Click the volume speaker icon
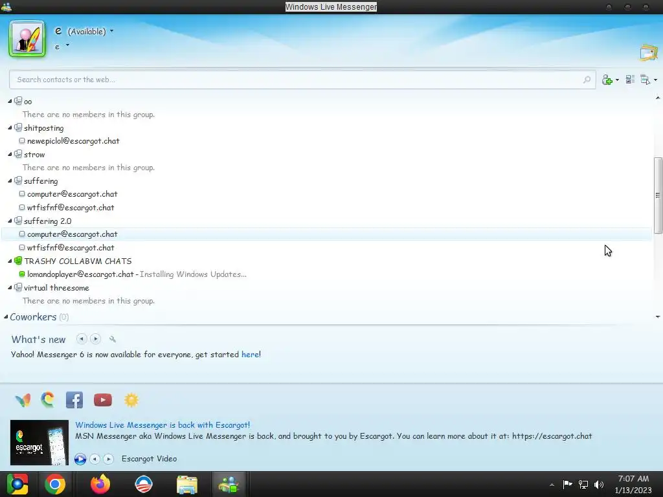Viewport: 663px width, 497px height. (599, 484)
